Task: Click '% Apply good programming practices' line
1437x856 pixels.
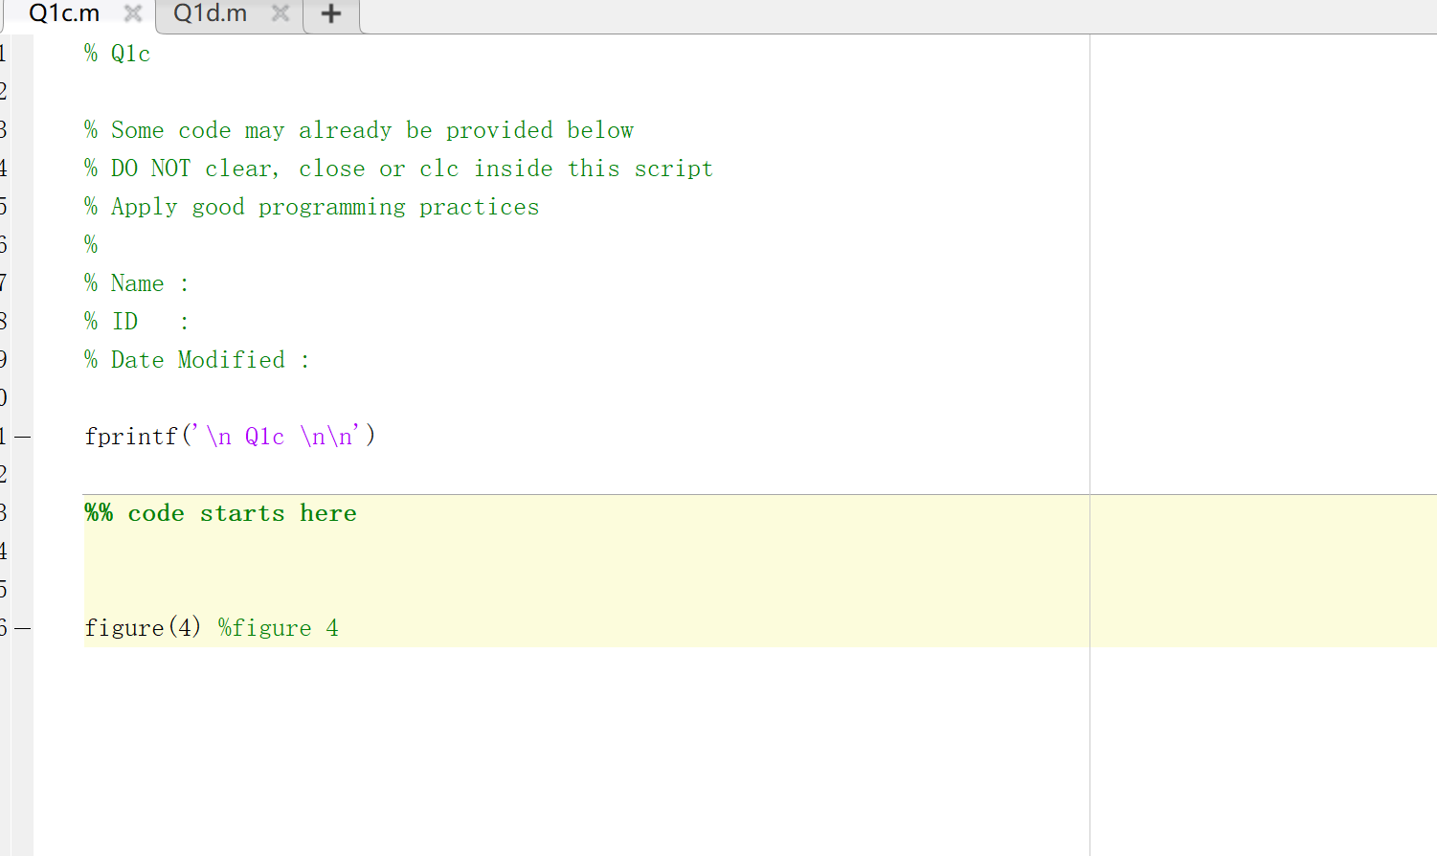Action: pyautogui.click(x=311, y=207)
